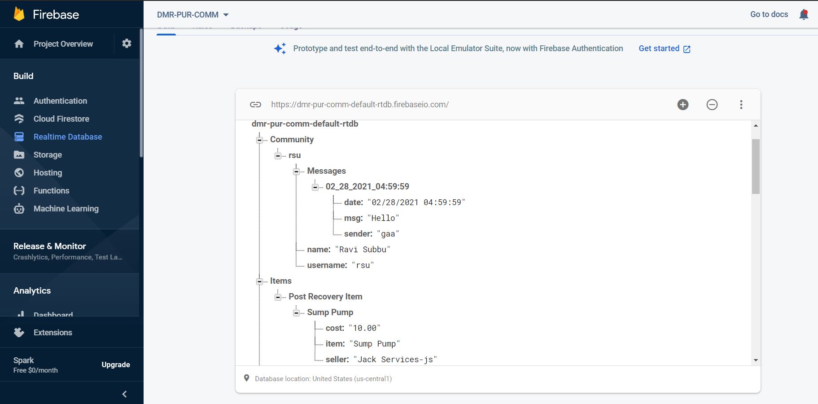
Task: Select the Community key label
Action: (292, 140)
